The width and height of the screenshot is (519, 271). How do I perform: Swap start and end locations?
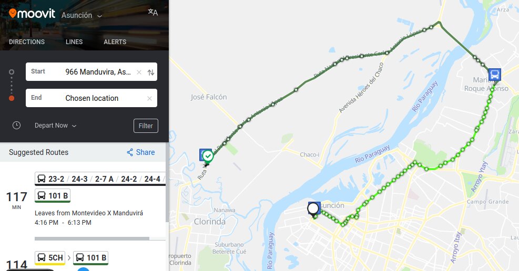151,72
